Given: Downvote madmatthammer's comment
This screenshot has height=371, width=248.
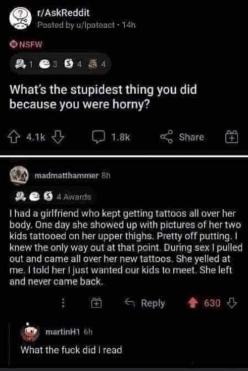Looking at the screenshot, I should pos(232,303).
